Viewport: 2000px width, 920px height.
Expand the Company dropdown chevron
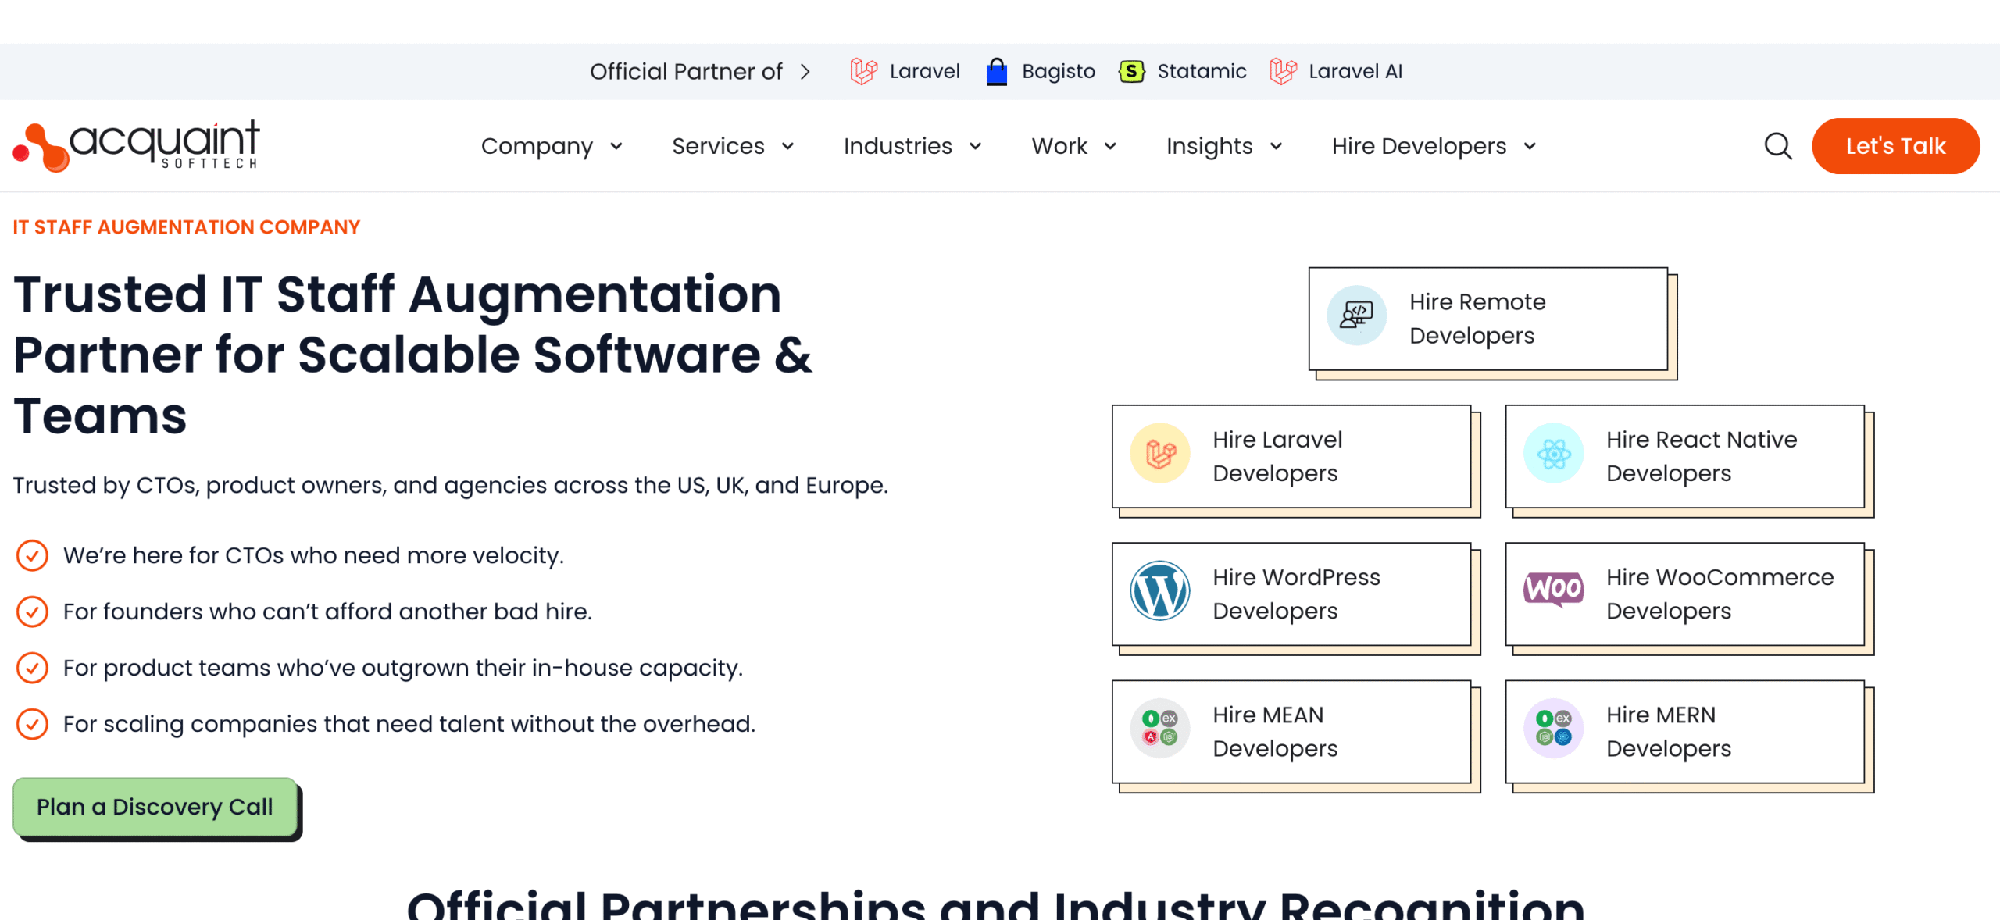click(616, 146)
